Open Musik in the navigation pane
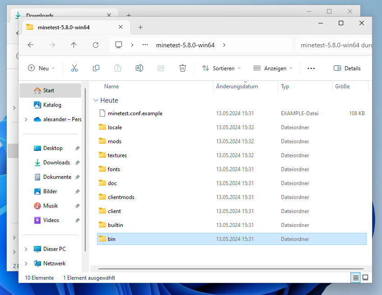This screenshot has width=382, height=295. pos(50,206)
